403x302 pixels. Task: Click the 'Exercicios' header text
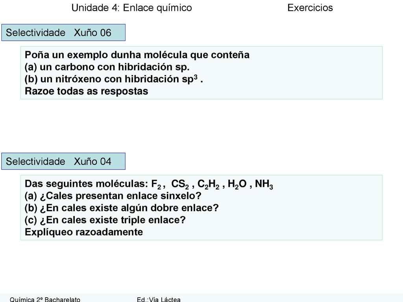point(310,8)
